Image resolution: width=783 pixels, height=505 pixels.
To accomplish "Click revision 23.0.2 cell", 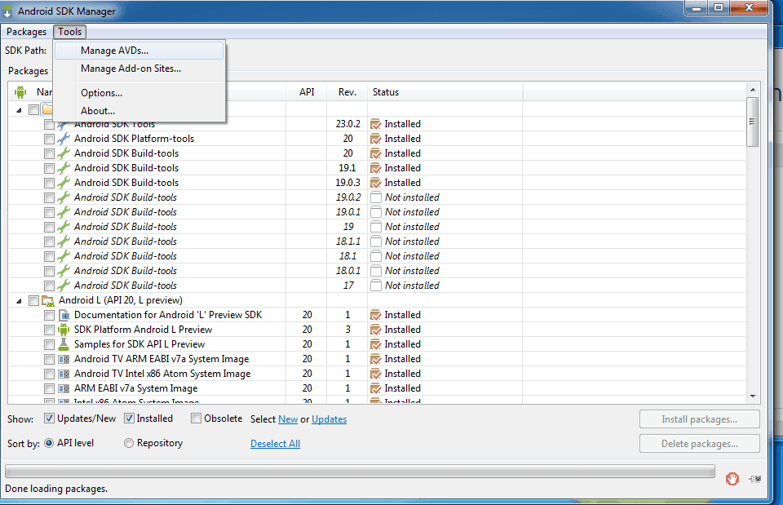I will [x=347, y=124].
